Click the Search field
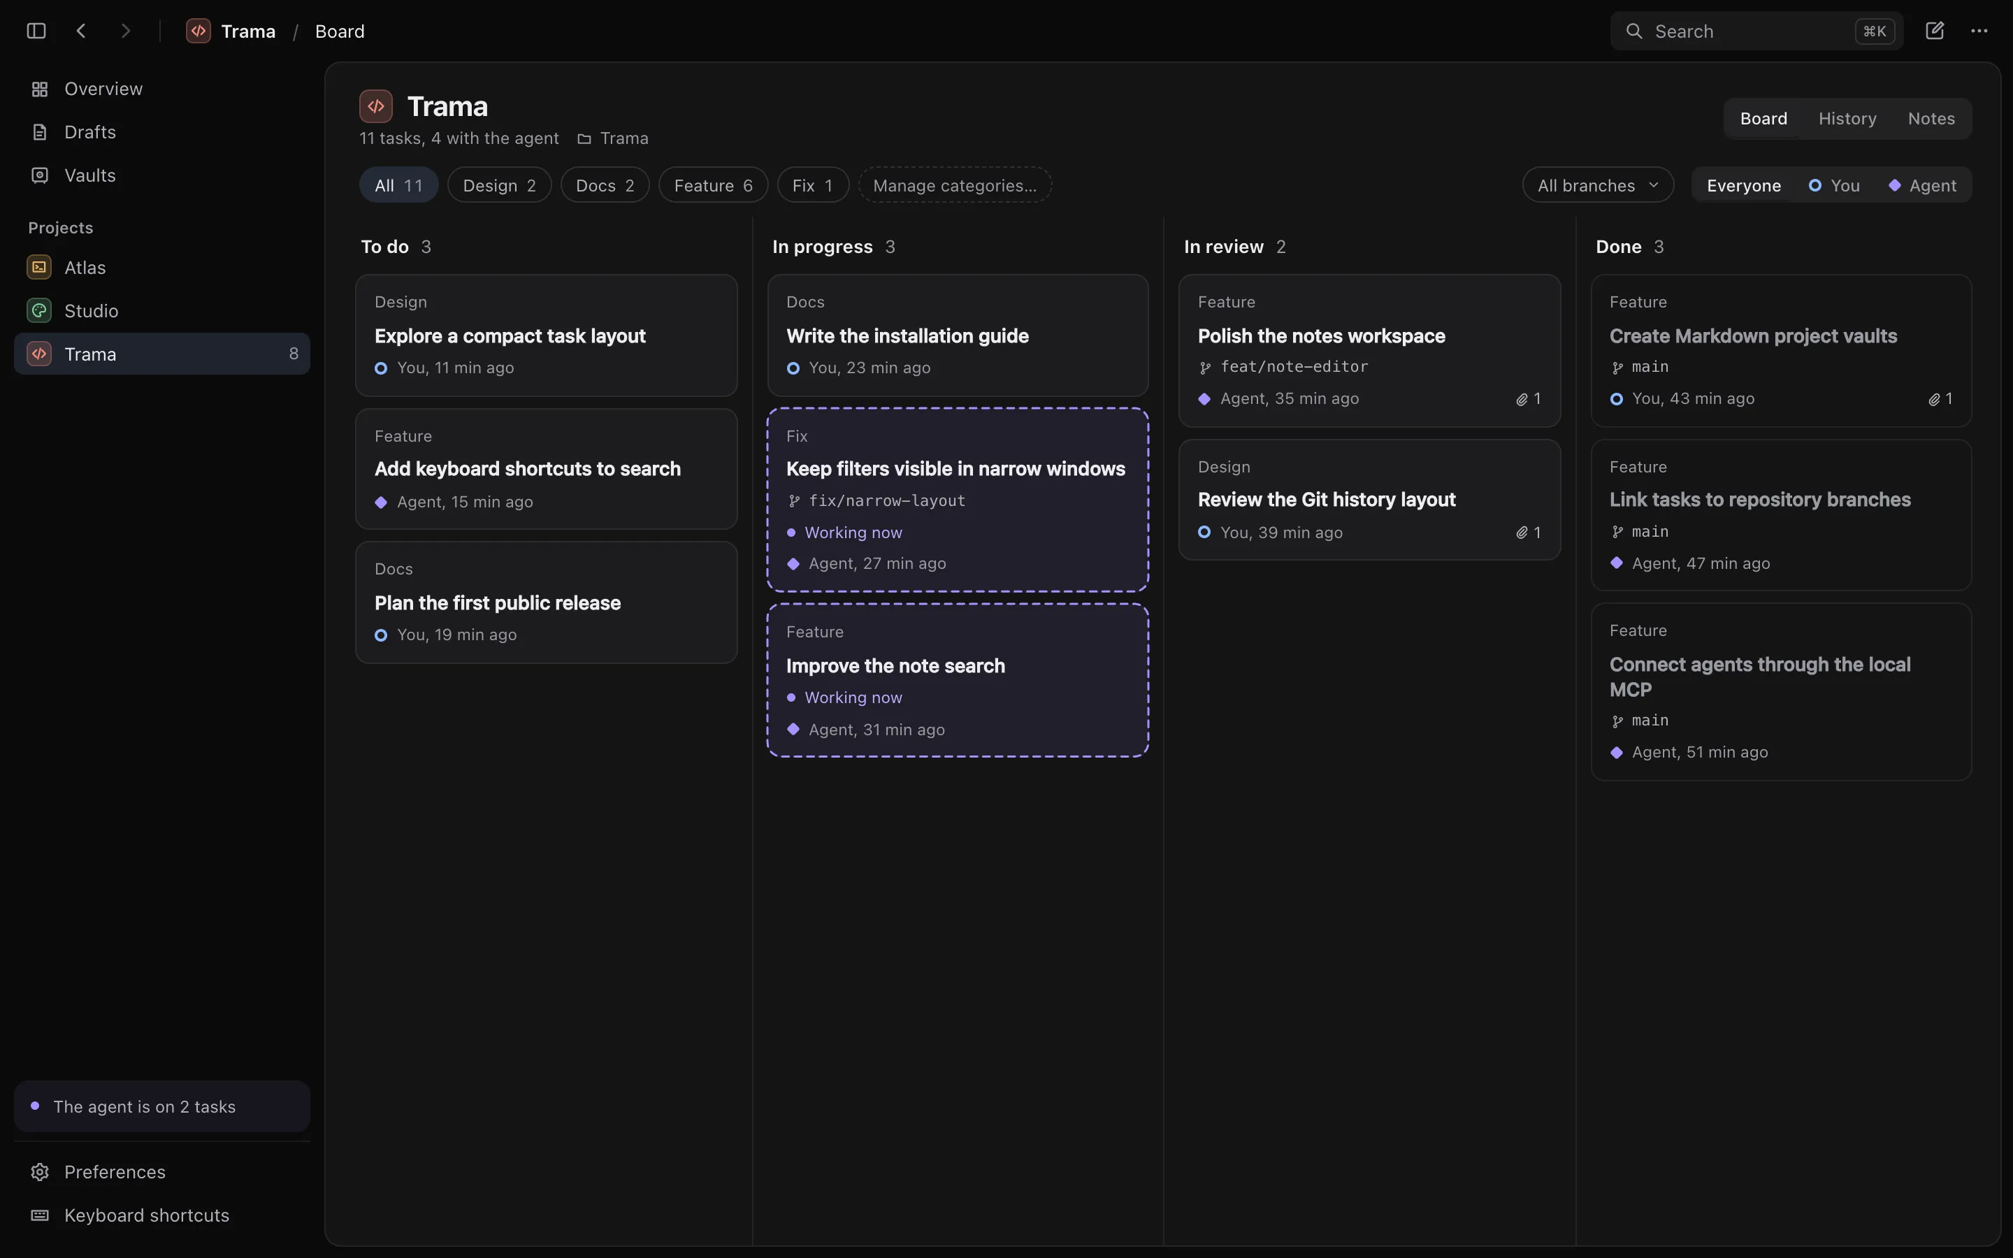The image size is (2013, 1258). pos(1756,31)
